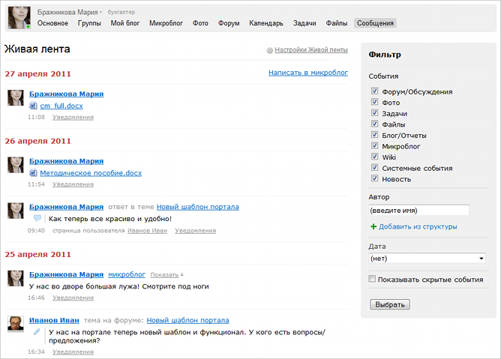Image resolution: width=501 pixels, height=359 pixels.
Task: Click the document icon beside cm_full.docx
Action: (33, 106)
